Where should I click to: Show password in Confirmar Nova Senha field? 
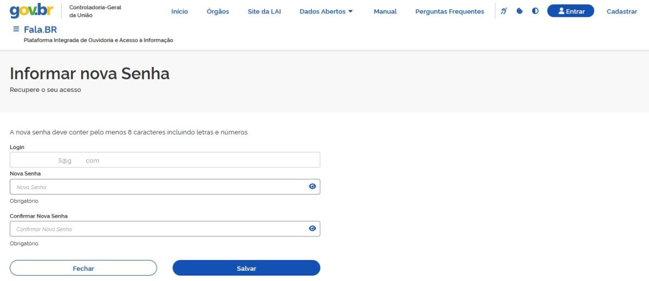(x=313, y=229)
